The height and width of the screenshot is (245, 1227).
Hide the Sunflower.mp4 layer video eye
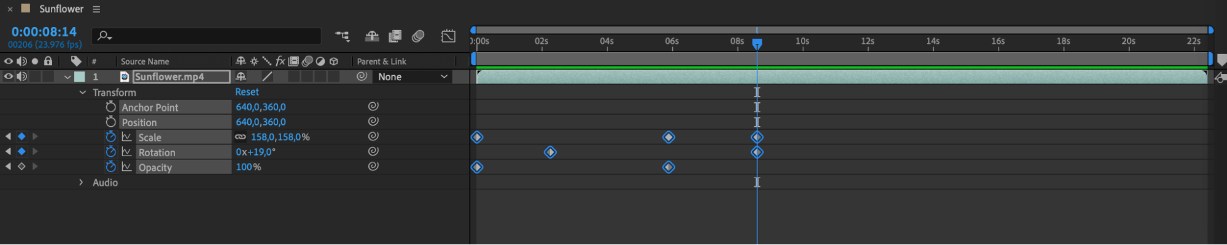[9, 77]
